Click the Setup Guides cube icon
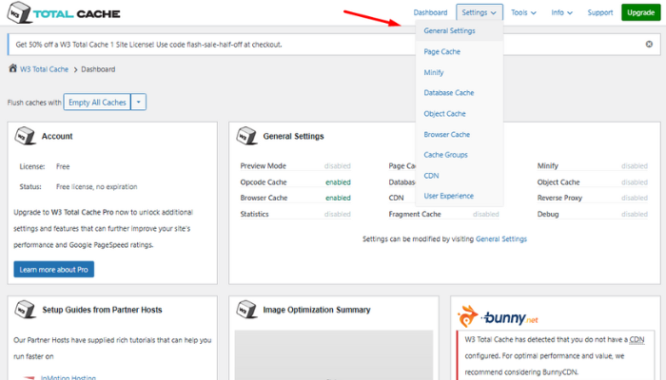 coord(26,309)
